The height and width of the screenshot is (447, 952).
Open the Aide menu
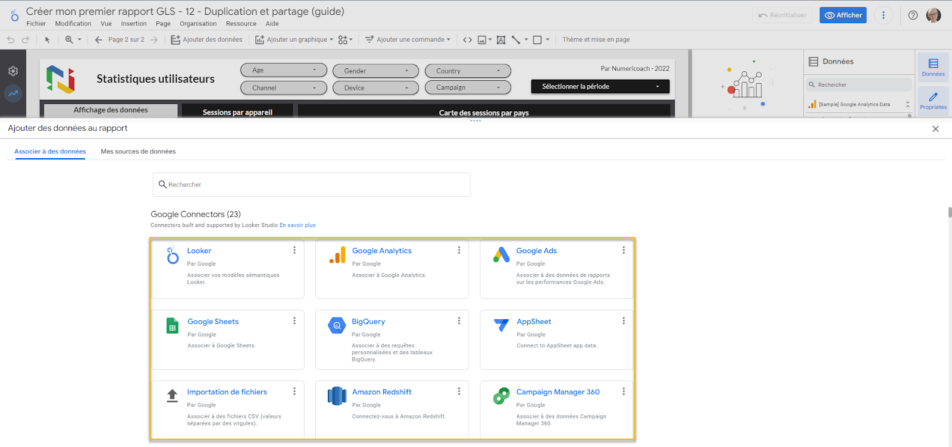[x=272, y=24]
